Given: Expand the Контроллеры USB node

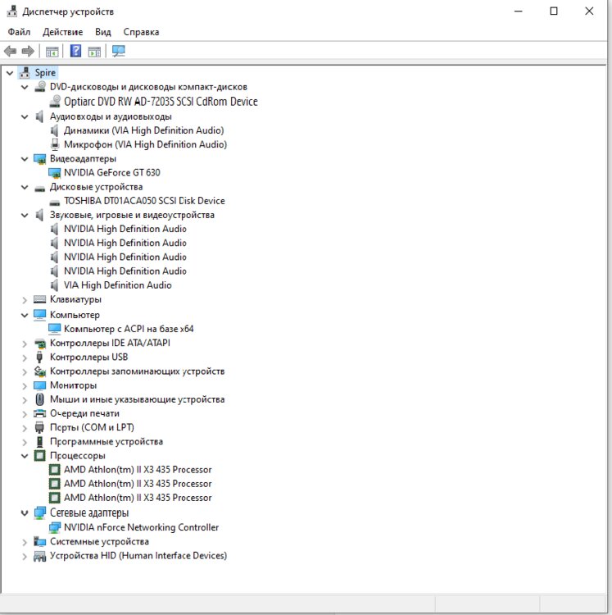Looking at the screenshot, I should coord(25,358).
